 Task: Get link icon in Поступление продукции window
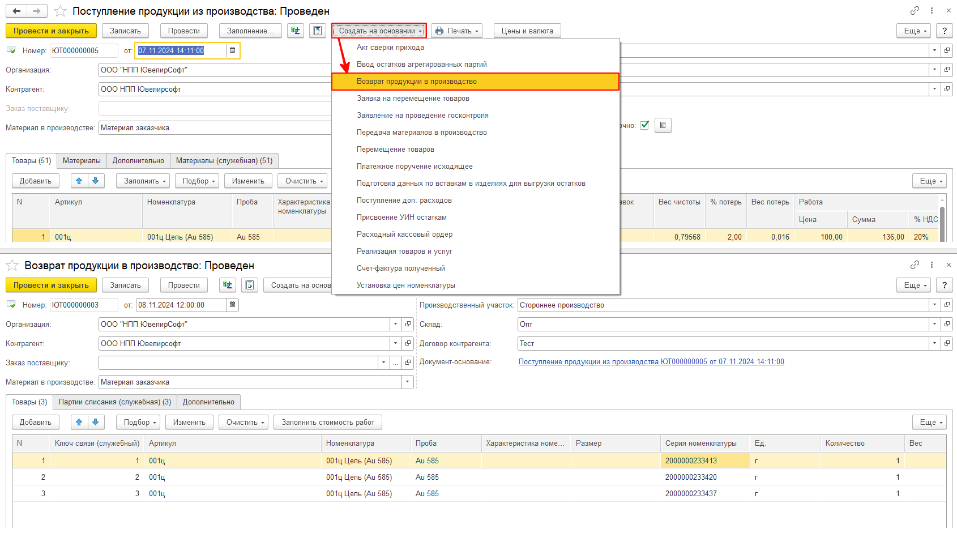(x=915, y=11)
